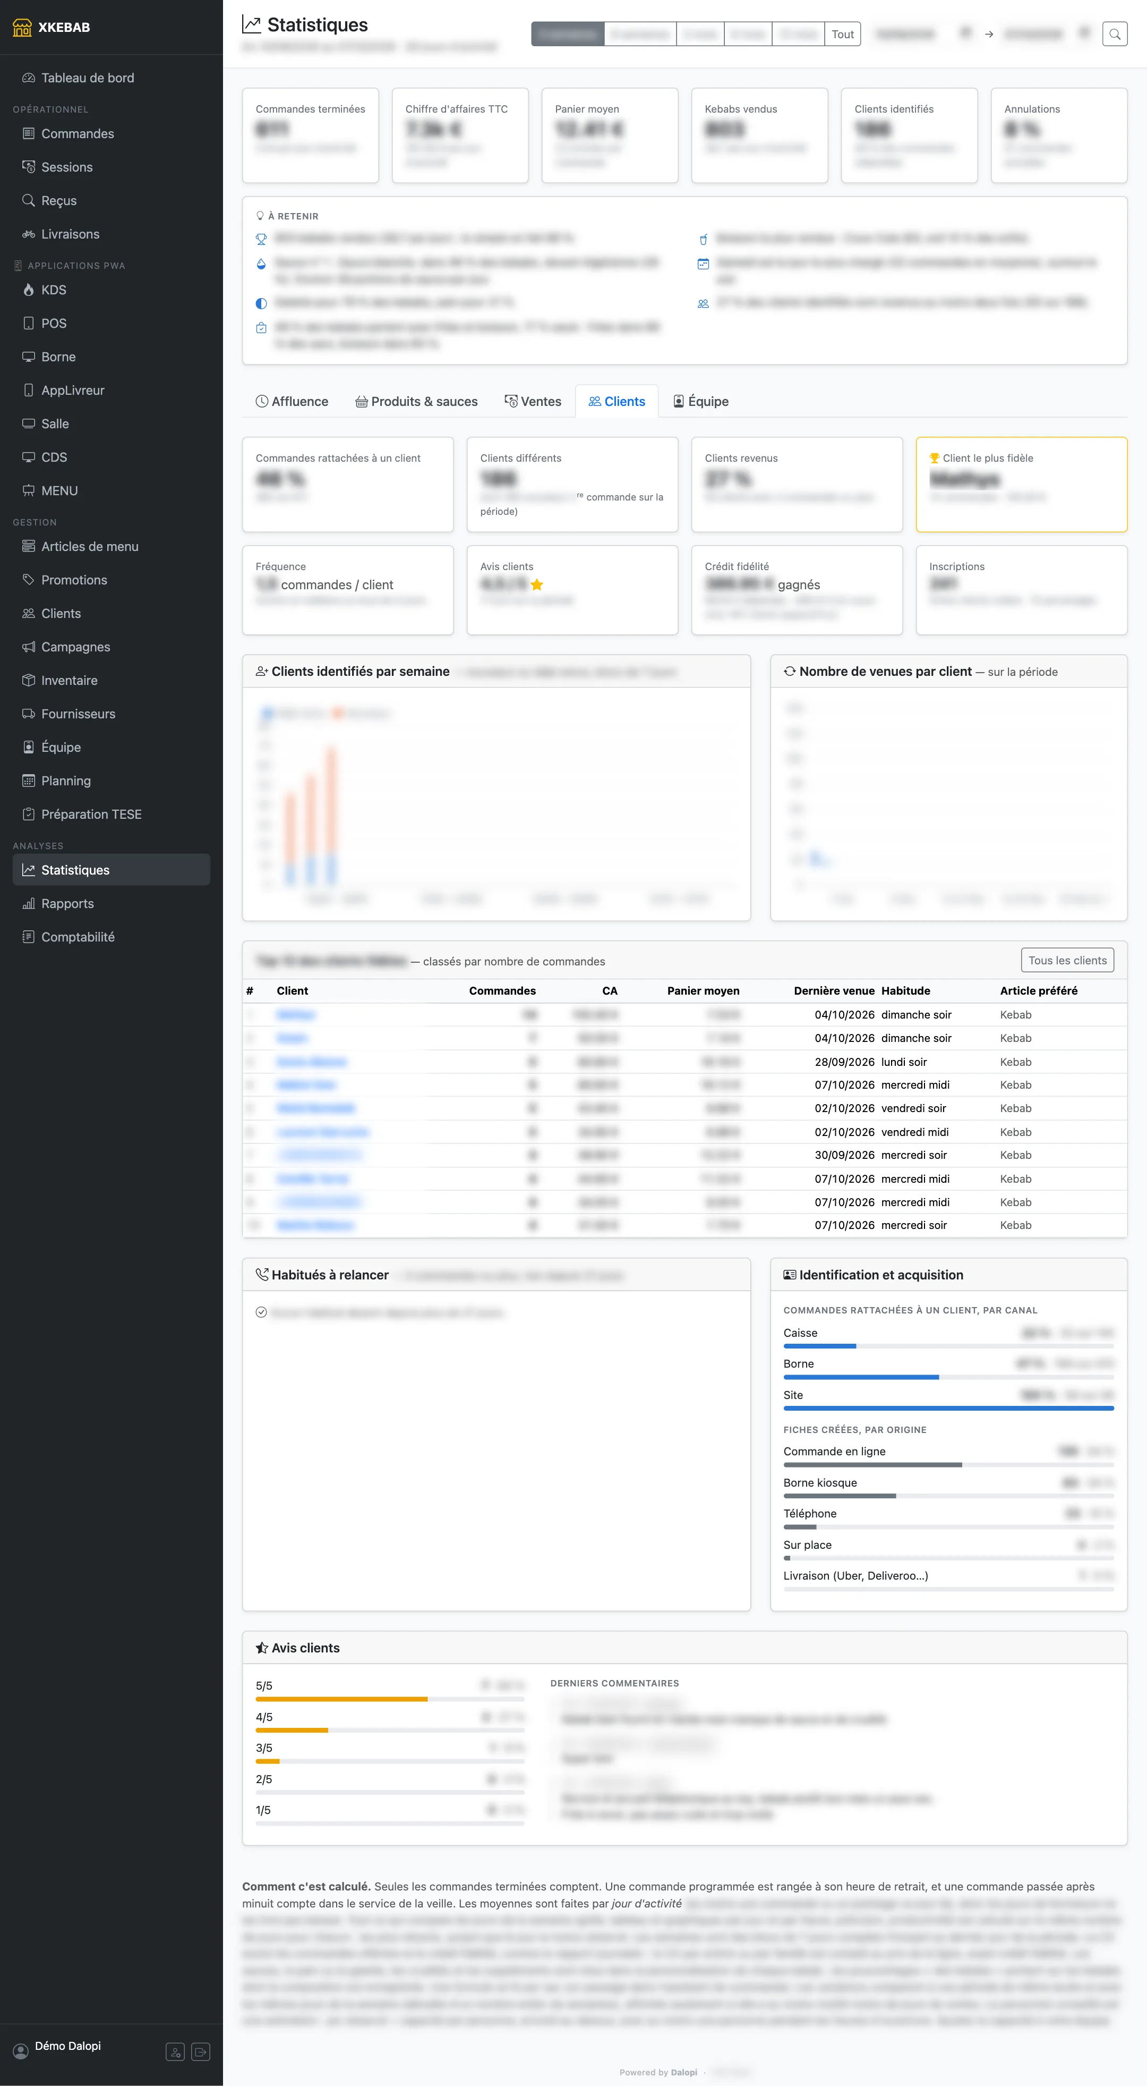This screenshot has width=1147, height=2086.
Task: Open user account settings icon
Action: coord(175,2052)
